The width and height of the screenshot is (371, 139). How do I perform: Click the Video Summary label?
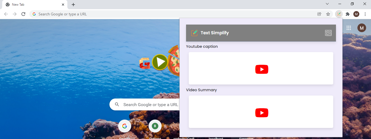point(202,90)
